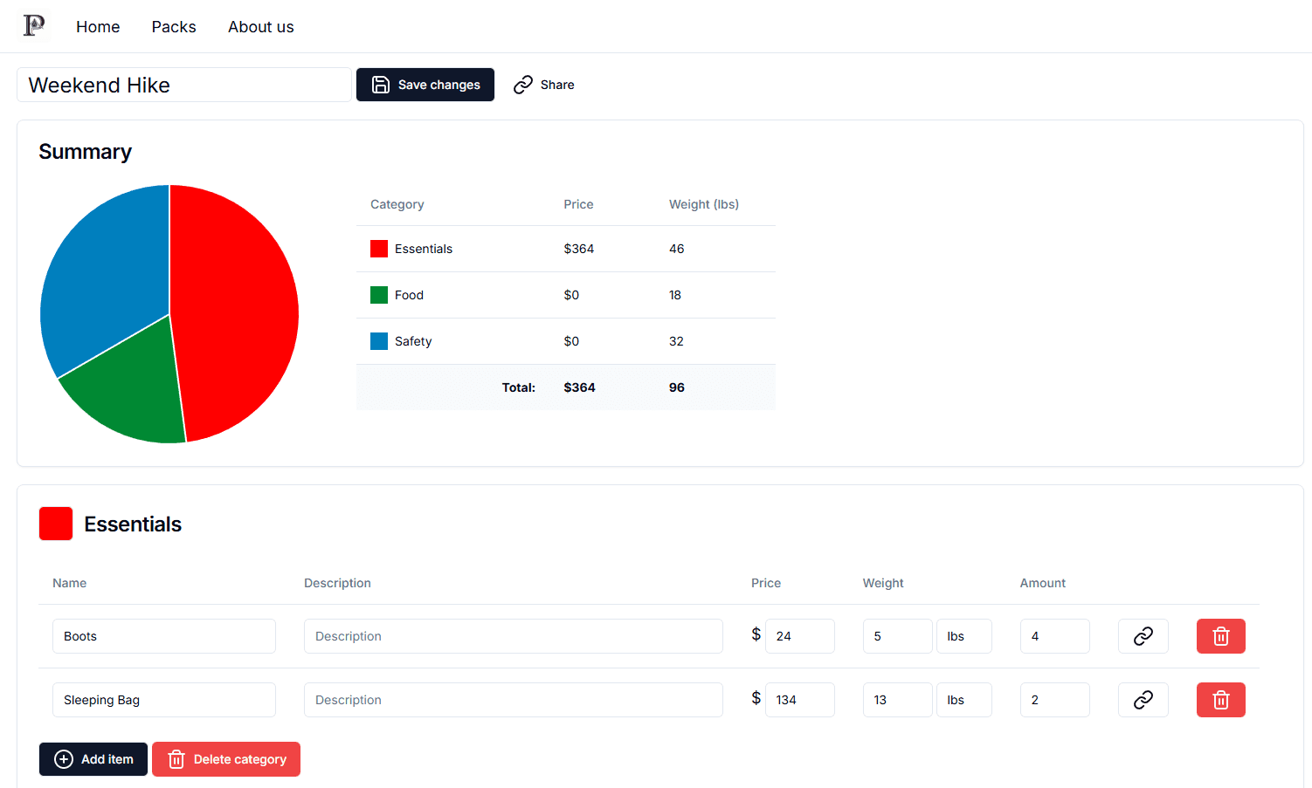This screenshot has width=1312, height=788.
Task: Click the Boots description field
Action: tap(513, 636)
